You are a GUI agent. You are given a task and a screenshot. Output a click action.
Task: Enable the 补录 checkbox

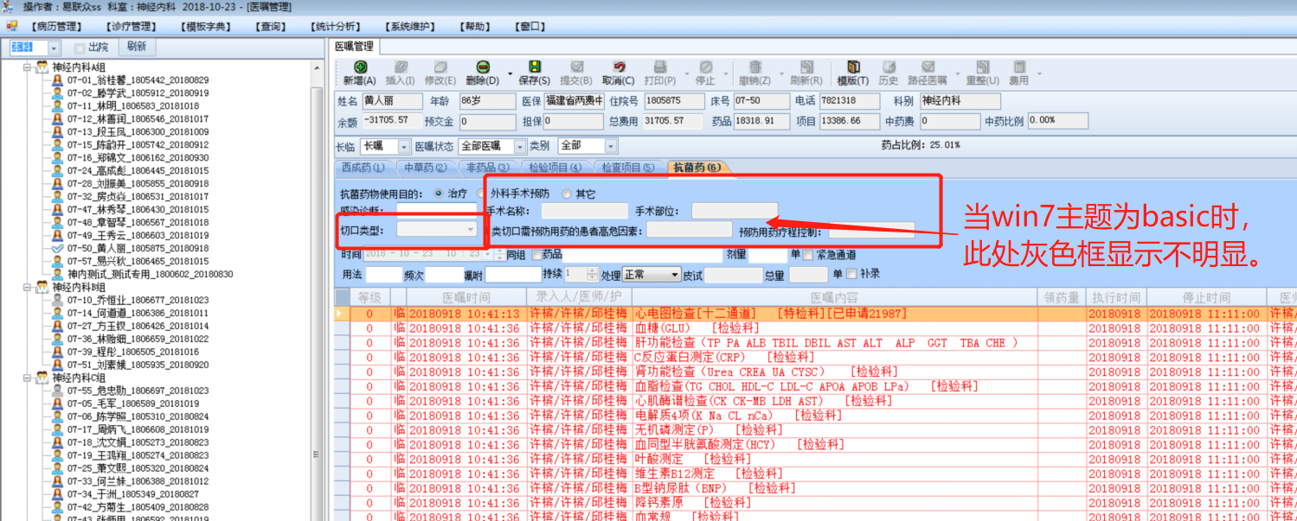(x=852, y=275)
